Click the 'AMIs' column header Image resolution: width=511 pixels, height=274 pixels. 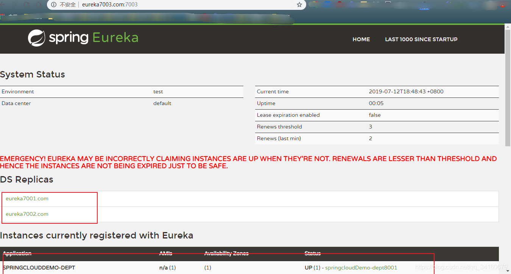(166, 253)
